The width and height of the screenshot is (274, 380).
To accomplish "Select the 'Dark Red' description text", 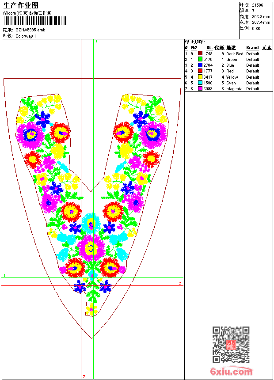I will [x=235, y=53].
